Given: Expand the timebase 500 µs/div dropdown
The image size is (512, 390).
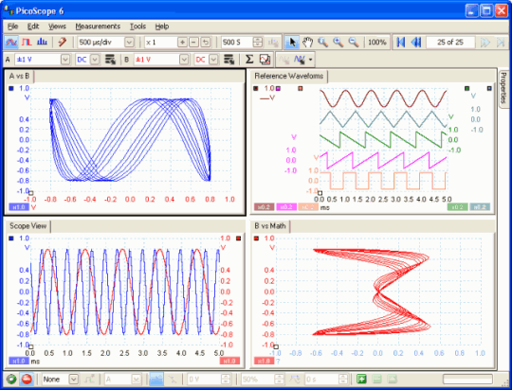Looking at the screenshot, I should [x=129, y=42].
